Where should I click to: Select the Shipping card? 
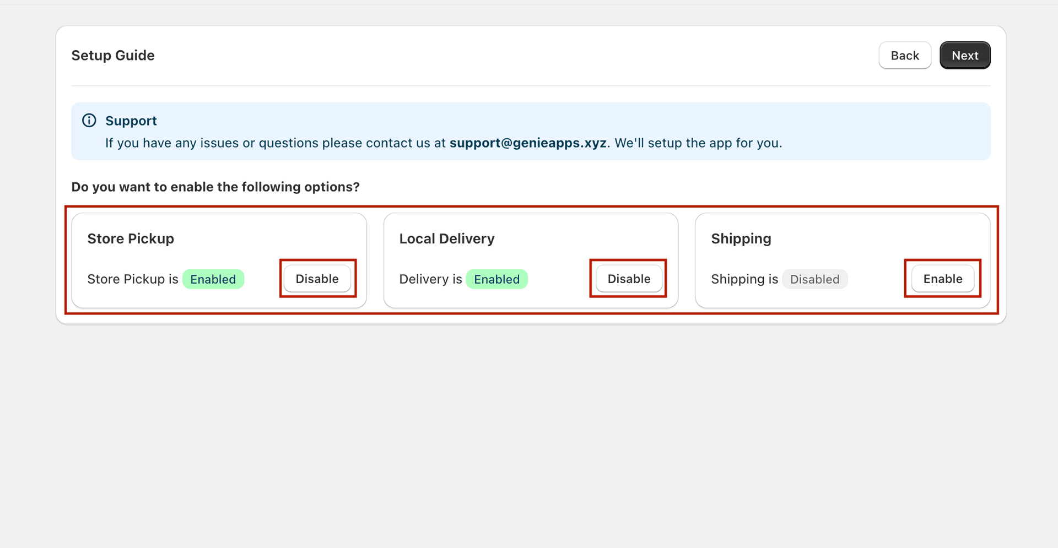tap(842, 259)
